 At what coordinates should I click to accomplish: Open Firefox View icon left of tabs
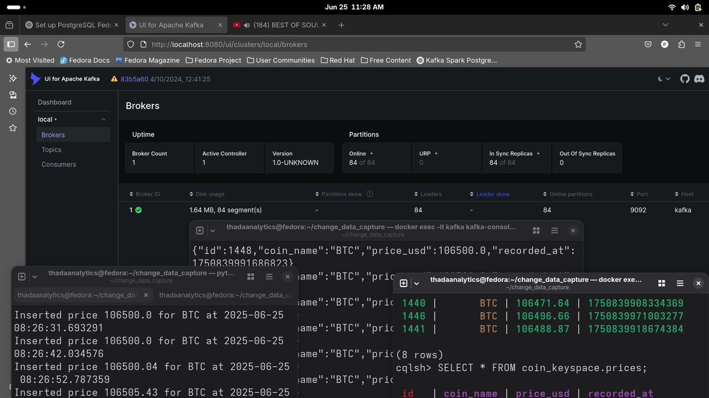click(9, 25)
